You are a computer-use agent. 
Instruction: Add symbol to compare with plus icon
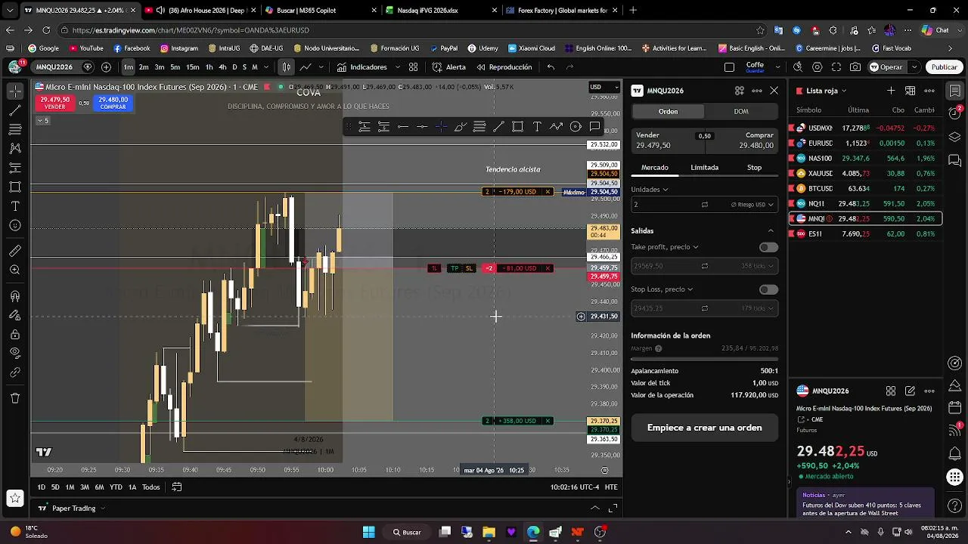106,67
